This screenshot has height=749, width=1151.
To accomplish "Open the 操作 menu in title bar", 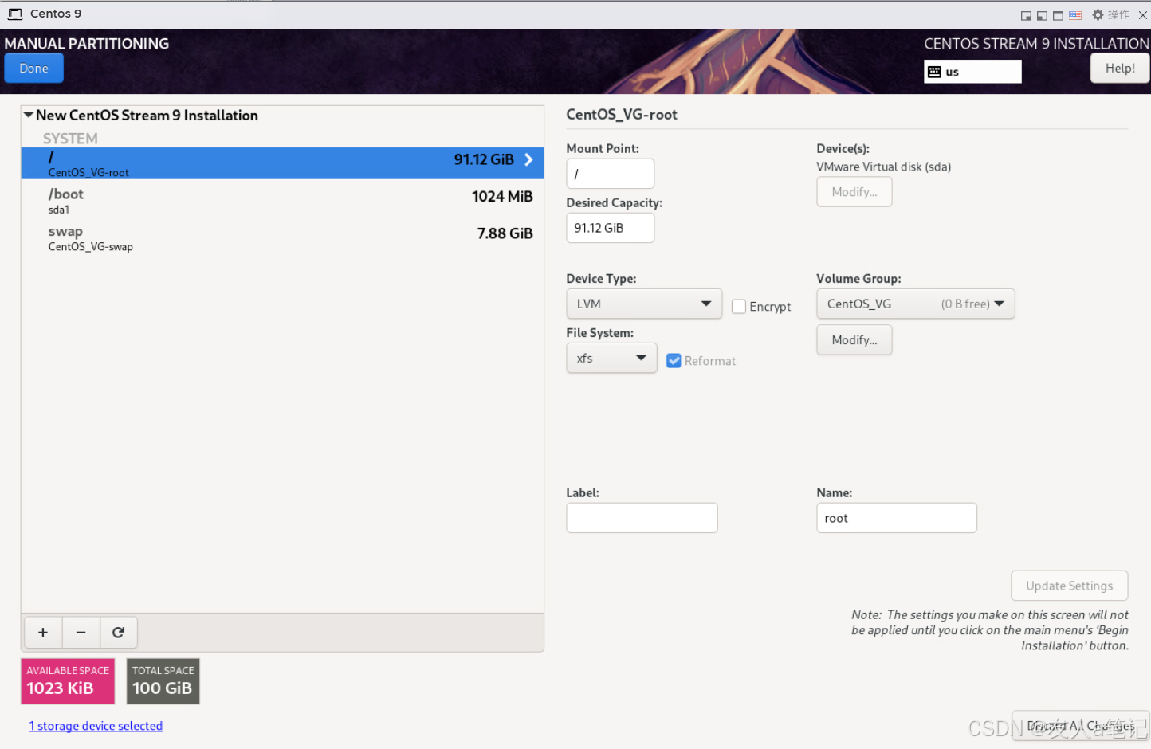I will 1118,14.
